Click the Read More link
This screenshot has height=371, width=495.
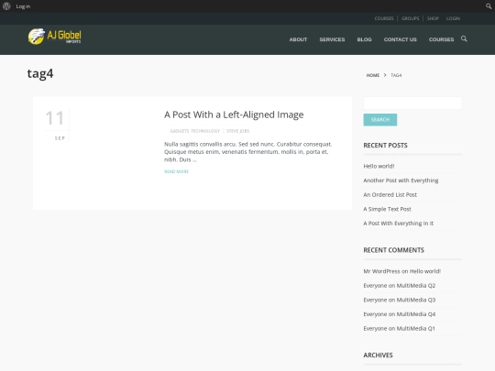177,171
